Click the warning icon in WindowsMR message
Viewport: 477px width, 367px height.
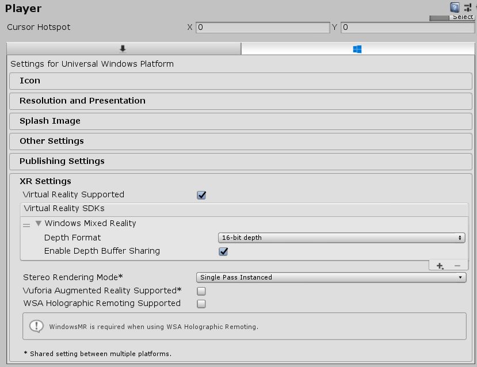36,327
